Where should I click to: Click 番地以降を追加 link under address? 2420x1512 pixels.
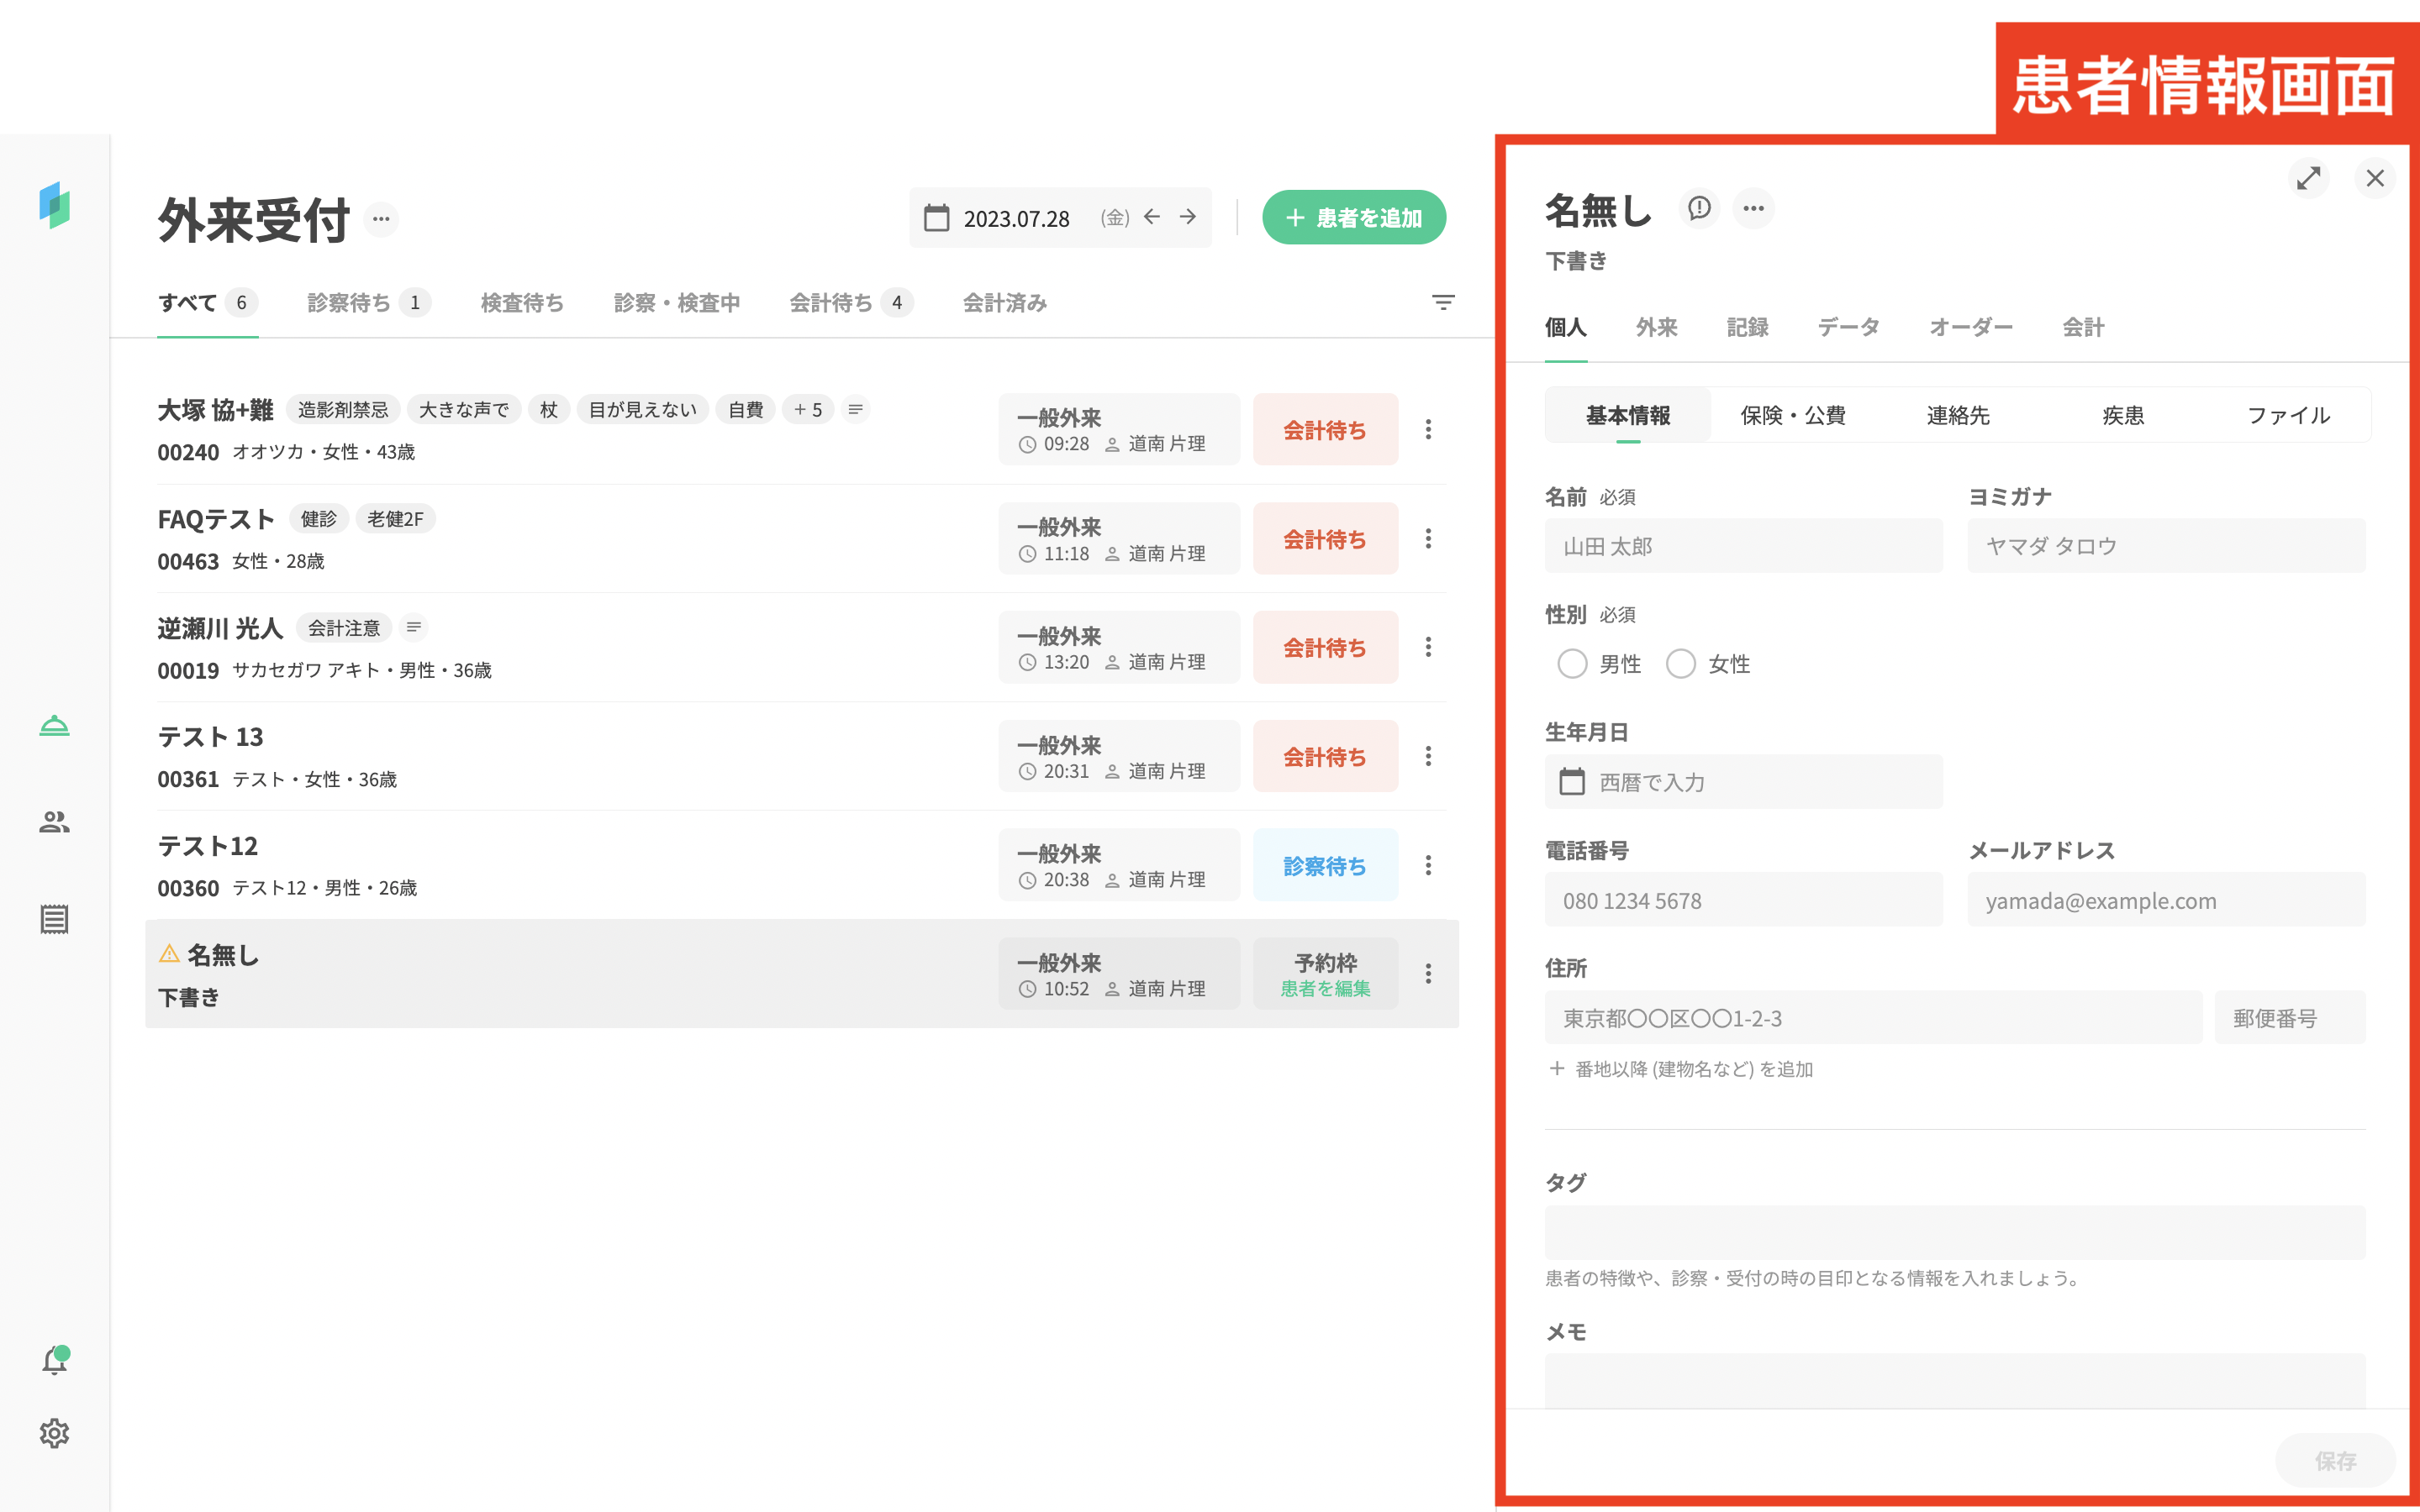1680,1069
